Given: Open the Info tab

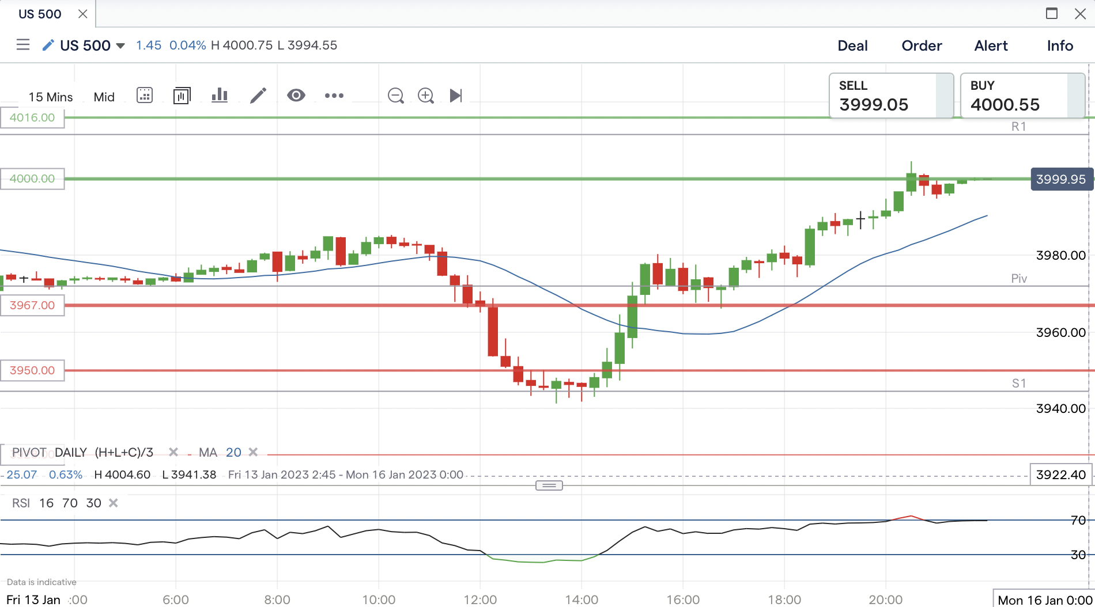Looking at the screenshot, I should pos(1060,45).
